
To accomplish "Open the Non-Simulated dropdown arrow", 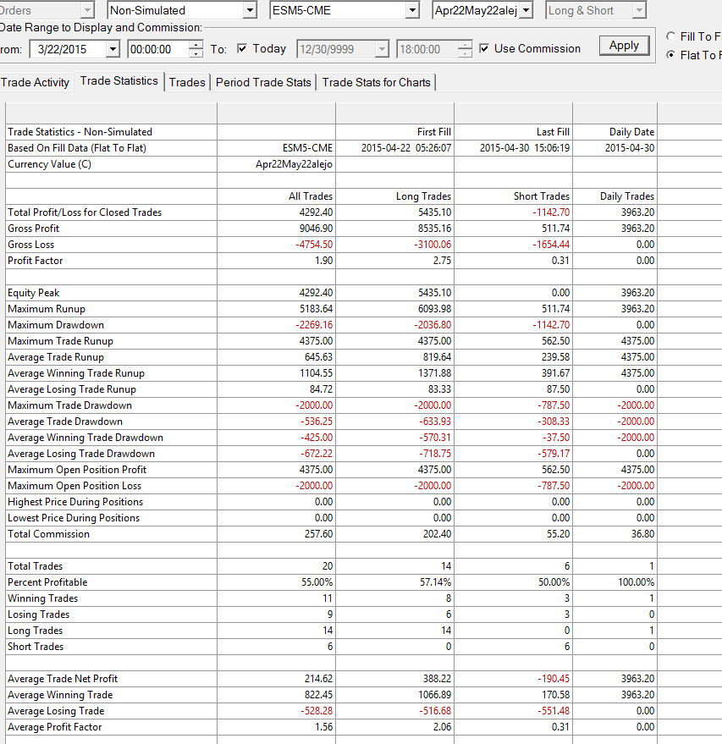I will [x=250, y=10].
